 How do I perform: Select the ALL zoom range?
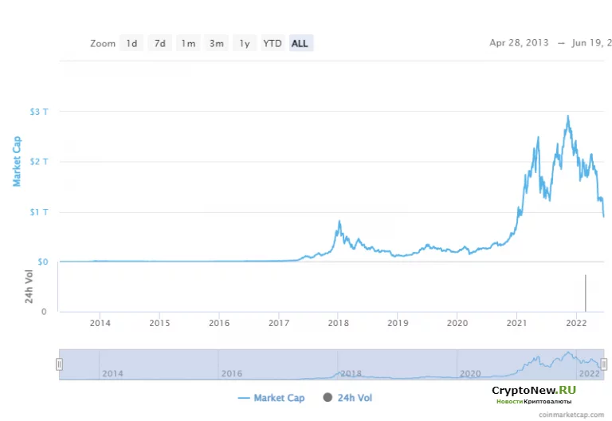point(301,43)
